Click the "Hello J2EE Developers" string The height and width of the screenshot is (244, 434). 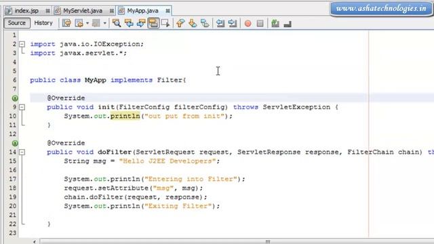coord(167,161)
